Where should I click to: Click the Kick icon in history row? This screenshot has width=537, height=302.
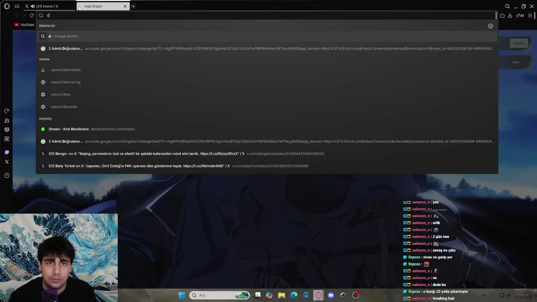pos(43,129)
